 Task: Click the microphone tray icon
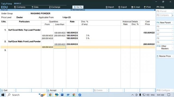click(x=140, y=95)
